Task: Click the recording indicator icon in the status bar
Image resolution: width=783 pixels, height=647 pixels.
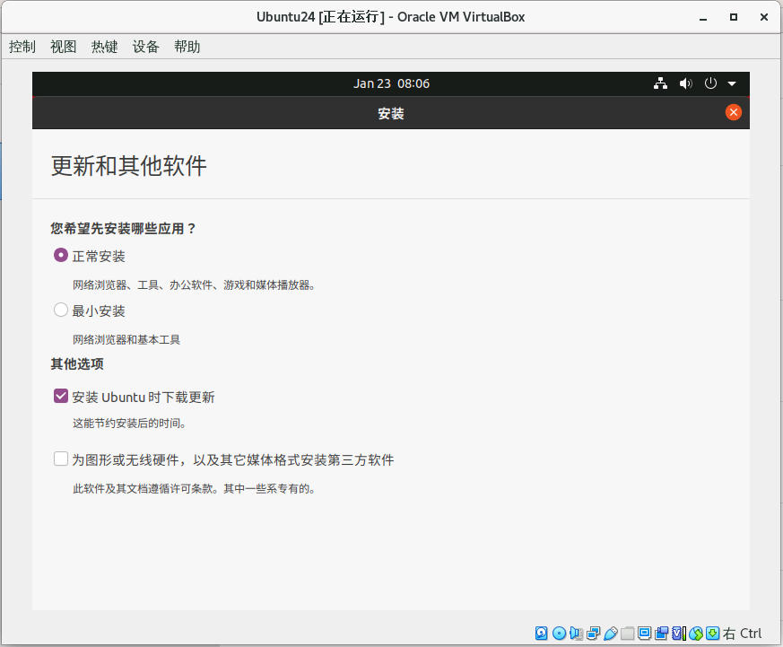Action: [x=661, y=633]
